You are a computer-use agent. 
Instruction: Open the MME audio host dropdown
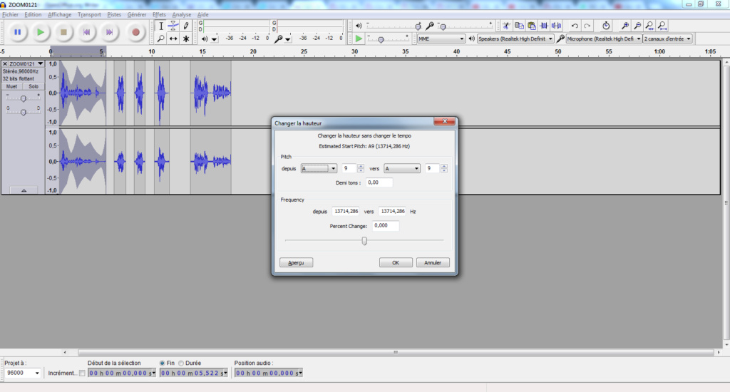pyautogui.click(x=441, y=38)
